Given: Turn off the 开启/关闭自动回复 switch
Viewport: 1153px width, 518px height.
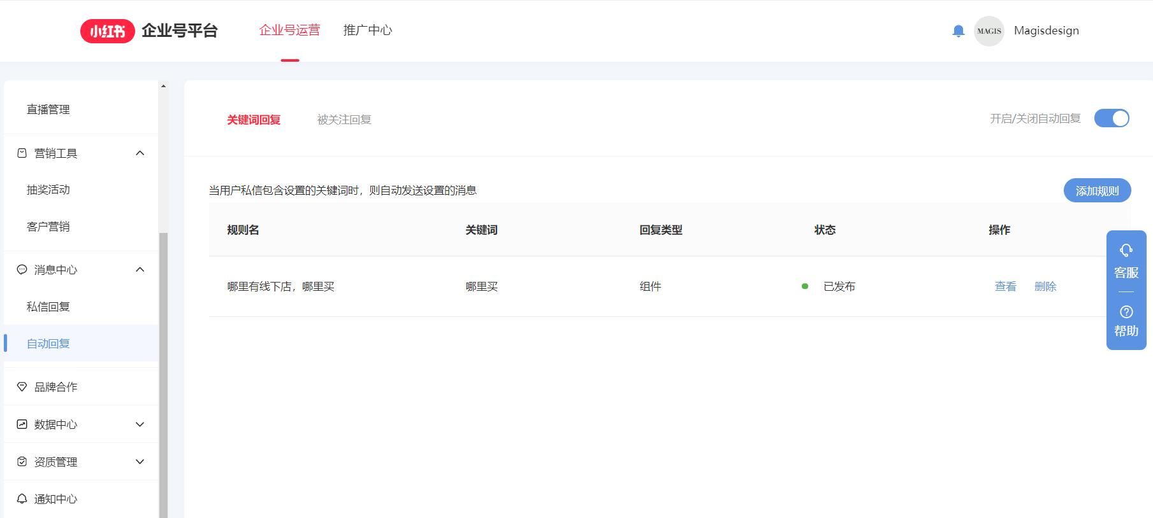Looking at the screenshot, I should pyautogui.click(x=1112, y=118).
